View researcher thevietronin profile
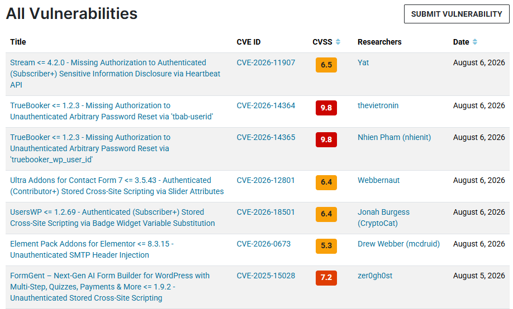 tap(378, 105)
